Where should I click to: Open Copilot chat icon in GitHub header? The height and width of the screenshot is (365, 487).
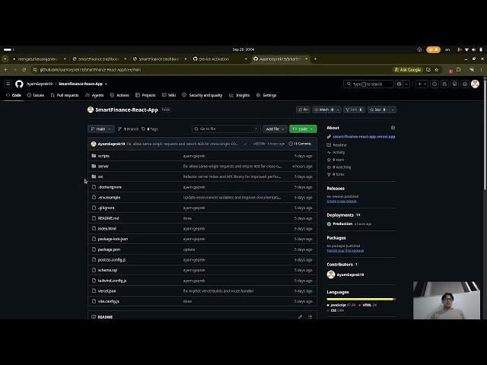point(399,84)
